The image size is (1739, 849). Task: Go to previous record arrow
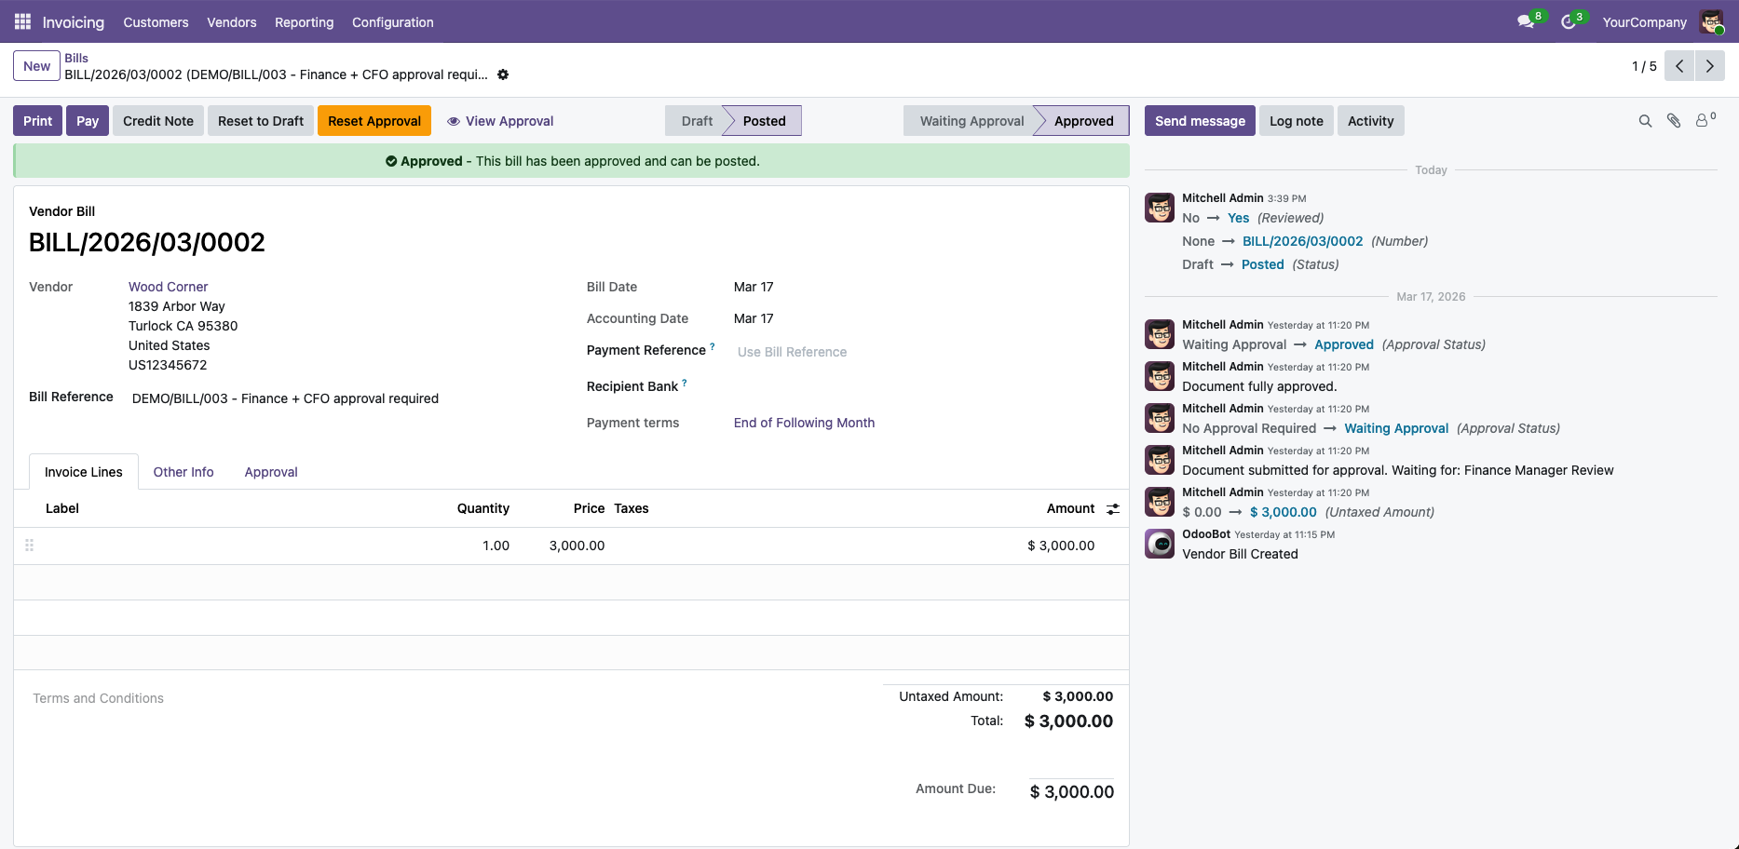click(1679, 66)
